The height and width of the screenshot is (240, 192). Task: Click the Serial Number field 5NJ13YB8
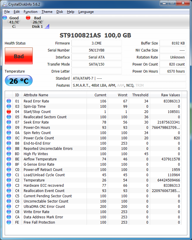97,50
